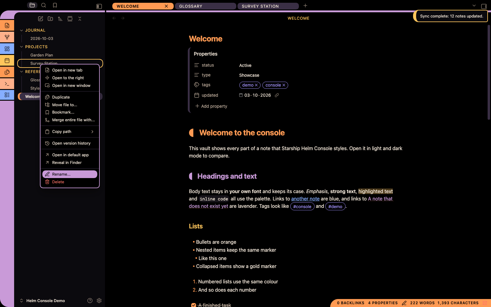Collapse all folders icon

[x=80, y=19]
